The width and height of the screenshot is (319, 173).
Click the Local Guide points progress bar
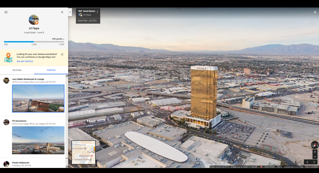34,42
